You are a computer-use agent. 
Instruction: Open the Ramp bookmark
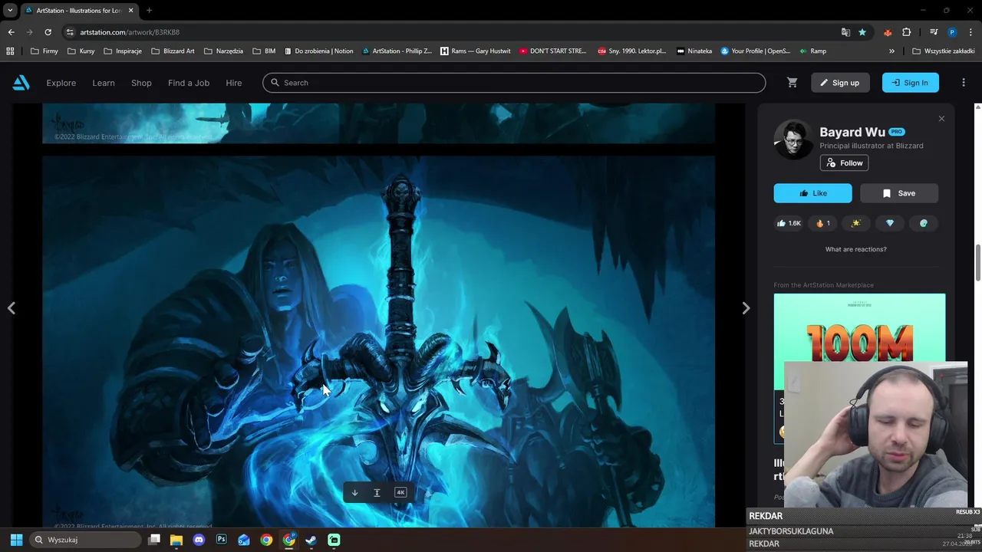[812, 51]
